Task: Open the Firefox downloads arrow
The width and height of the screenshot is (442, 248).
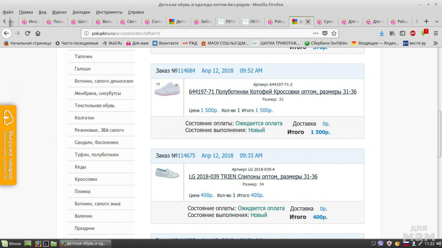Action: point(382,33)
